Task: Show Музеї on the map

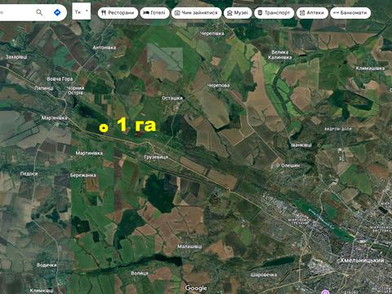Action: click(238, 13)
